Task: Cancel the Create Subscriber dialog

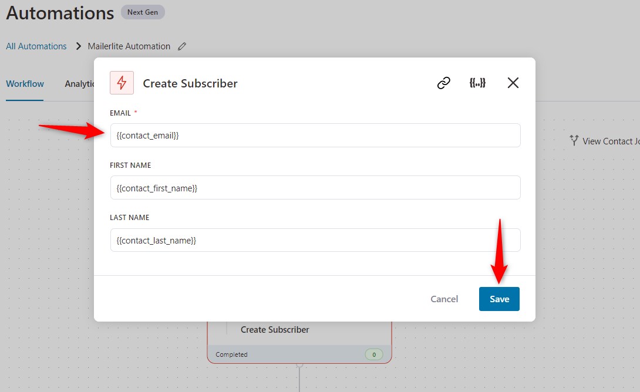Action: click(444, 299)
